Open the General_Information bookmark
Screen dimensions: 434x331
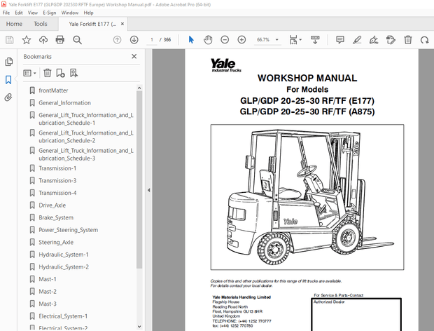click(65, 103)
